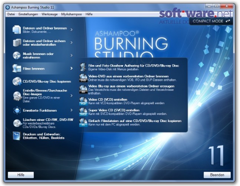The height and width of the screenshot is (186, 240).
Task: Open the Hilfe menu in menu bar
Action: coord(89,14)
